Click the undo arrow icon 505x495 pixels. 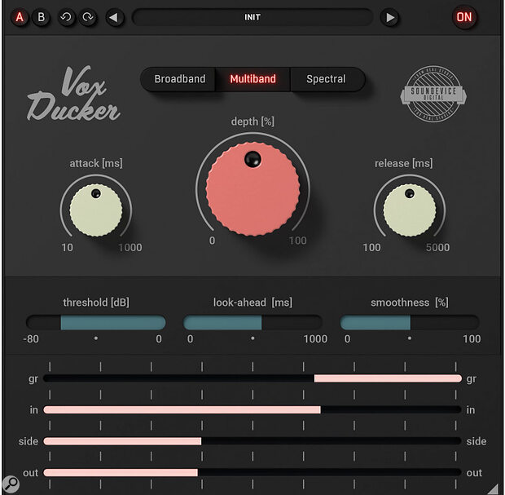click(66, 17)
